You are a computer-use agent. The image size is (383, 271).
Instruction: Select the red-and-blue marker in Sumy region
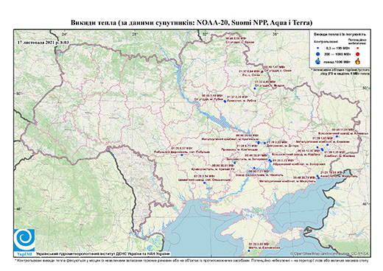(262, 71)
